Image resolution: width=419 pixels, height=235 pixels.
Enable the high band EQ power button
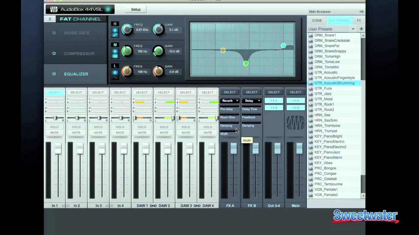click(115, 30)
